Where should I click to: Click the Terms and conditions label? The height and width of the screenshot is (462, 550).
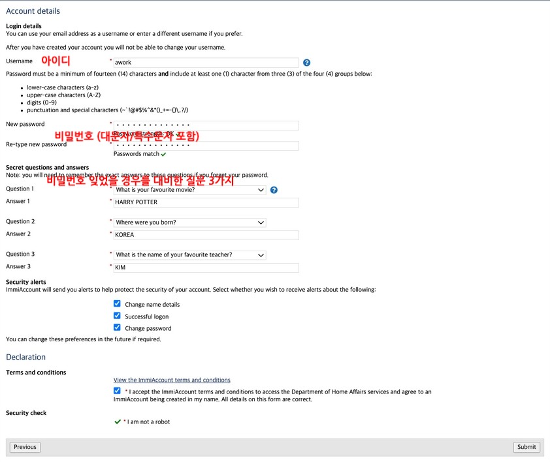(36, 373)
